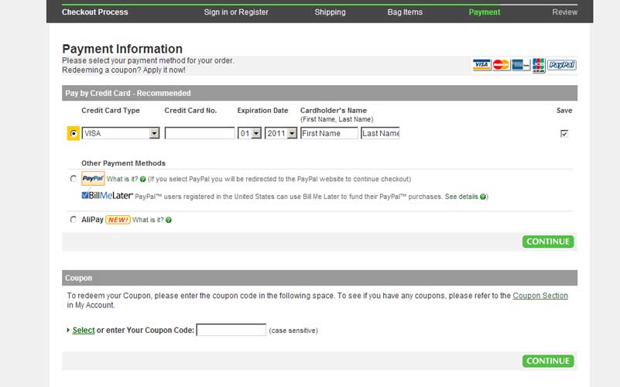
Task: Click the MasterCard logo icon
Action: coord(501,65)
